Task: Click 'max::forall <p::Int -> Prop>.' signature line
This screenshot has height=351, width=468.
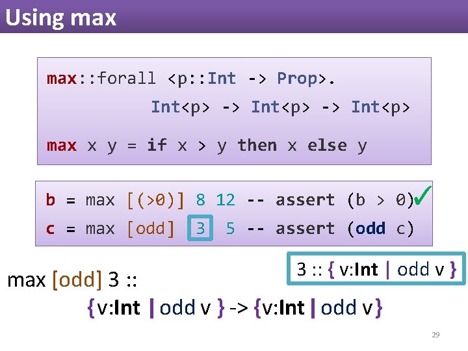Action: [x=190, y=79]
